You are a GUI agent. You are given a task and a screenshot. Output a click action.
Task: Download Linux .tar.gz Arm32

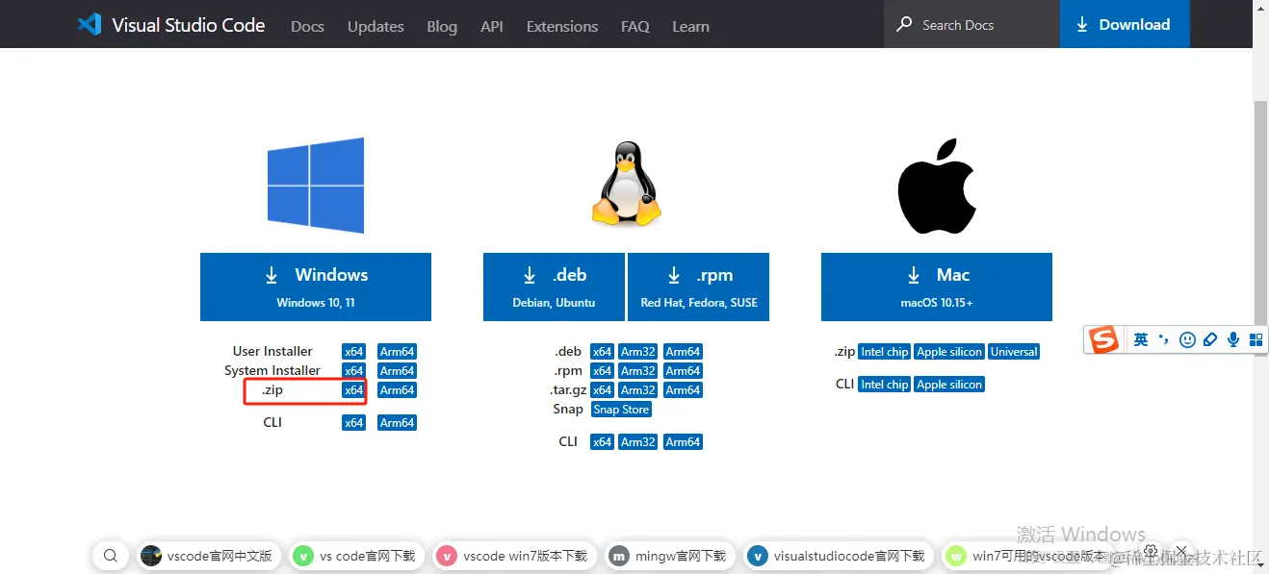[x=638, y=390]
